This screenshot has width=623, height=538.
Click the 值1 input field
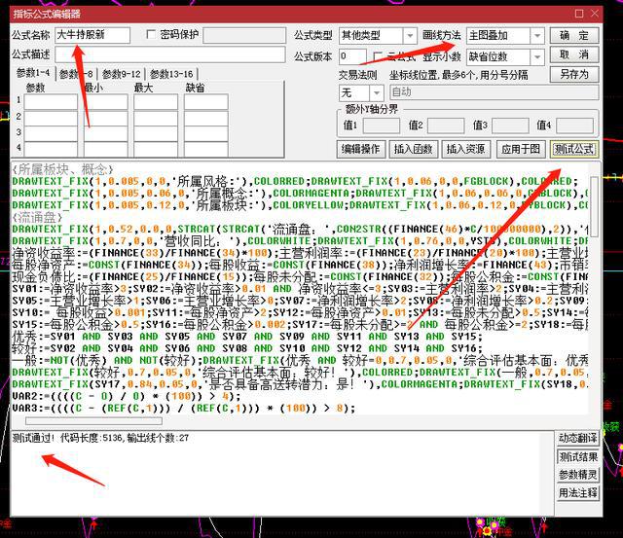click(382, 126)
